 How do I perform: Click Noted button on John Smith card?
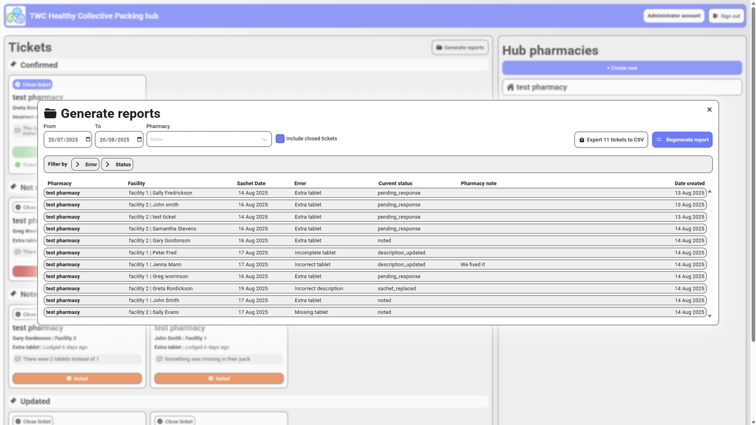click(x=219, y=378)
